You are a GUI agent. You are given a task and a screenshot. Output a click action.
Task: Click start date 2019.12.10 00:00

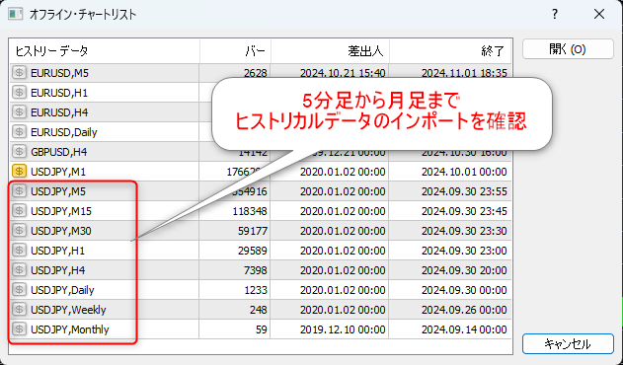[343, 329]
